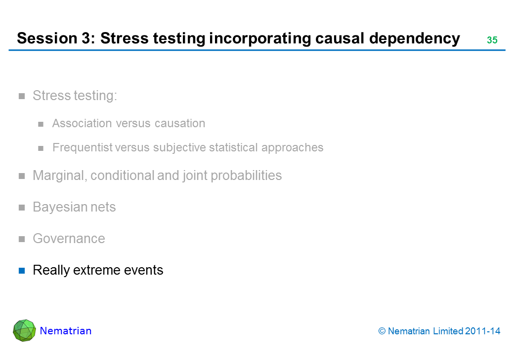The width and height of the screenshot is (514, 355).
Task: Click the bullet beside Governance
Action: 22,239
